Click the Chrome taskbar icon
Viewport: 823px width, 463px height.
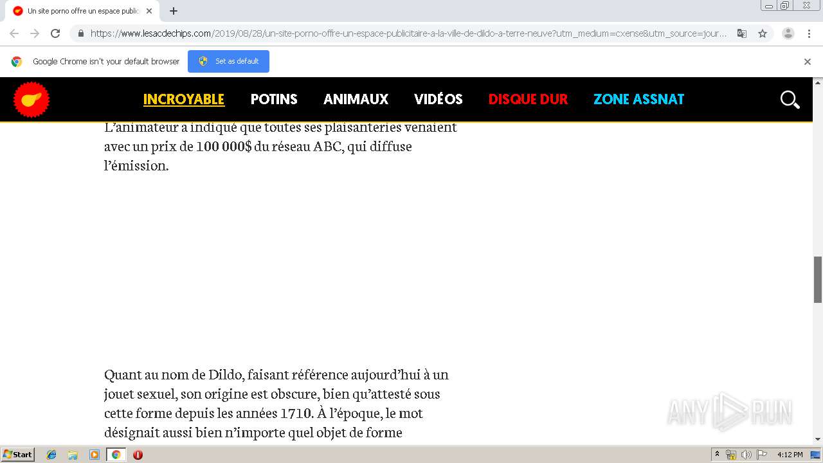pos(116,455)
